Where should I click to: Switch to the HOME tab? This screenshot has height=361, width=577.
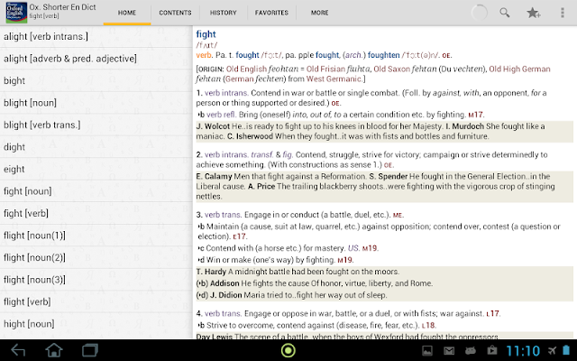click(x=127, y=13)
